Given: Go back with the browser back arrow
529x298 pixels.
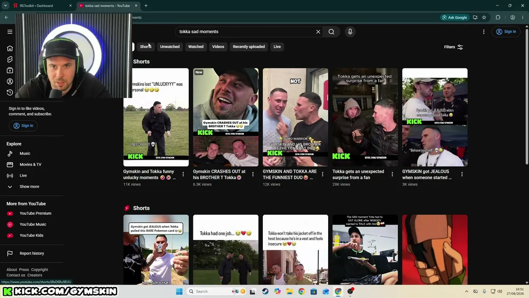Looking at the screenshot, I should click(6, 17).
